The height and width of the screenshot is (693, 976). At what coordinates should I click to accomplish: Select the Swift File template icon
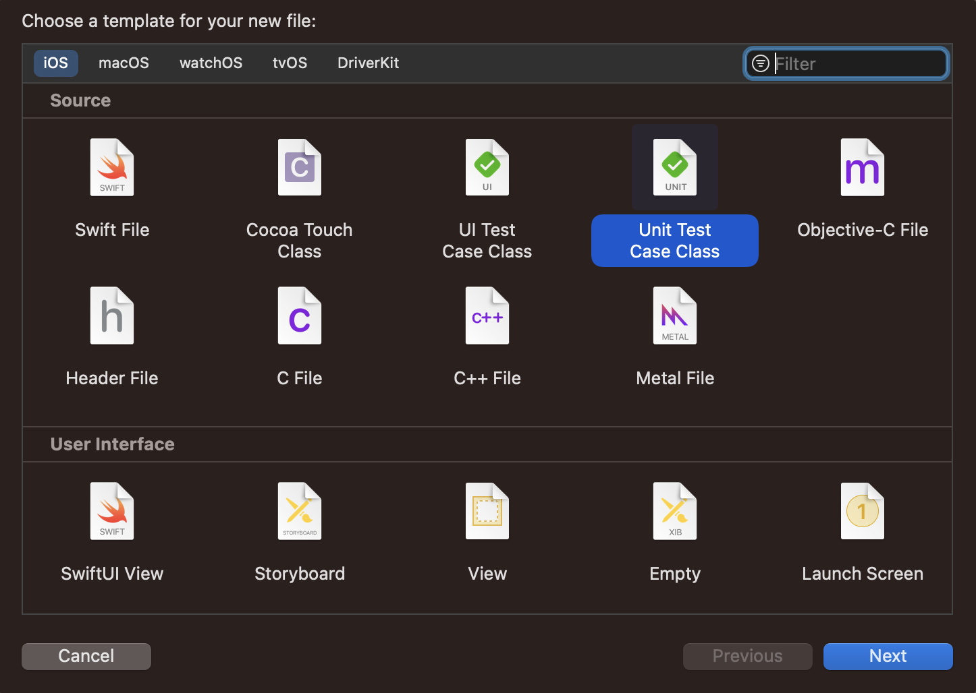click(112, 167)
